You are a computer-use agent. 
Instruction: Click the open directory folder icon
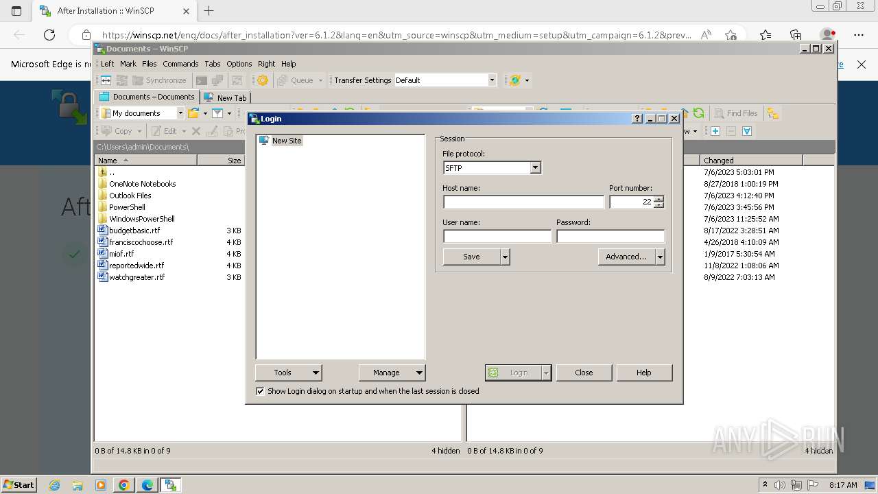point(194,113)
